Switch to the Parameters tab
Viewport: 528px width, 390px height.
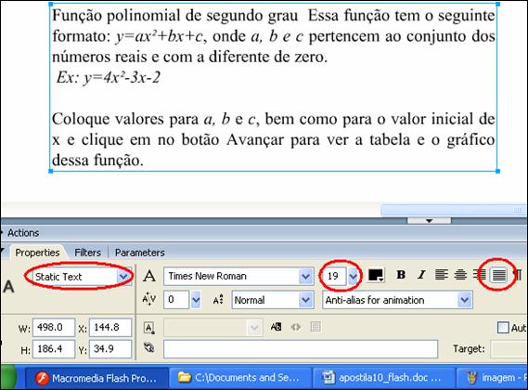coord(140,253)
